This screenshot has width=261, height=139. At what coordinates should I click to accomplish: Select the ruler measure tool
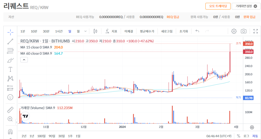click(x=10, y=110)
